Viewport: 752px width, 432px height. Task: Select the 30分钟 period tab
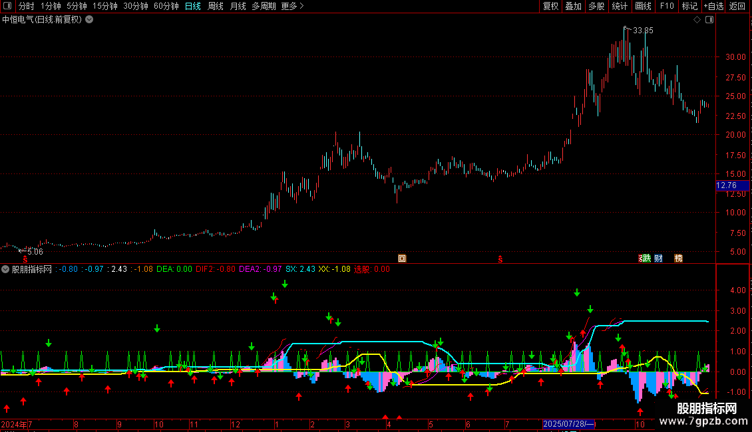click(x=135, y=6)
